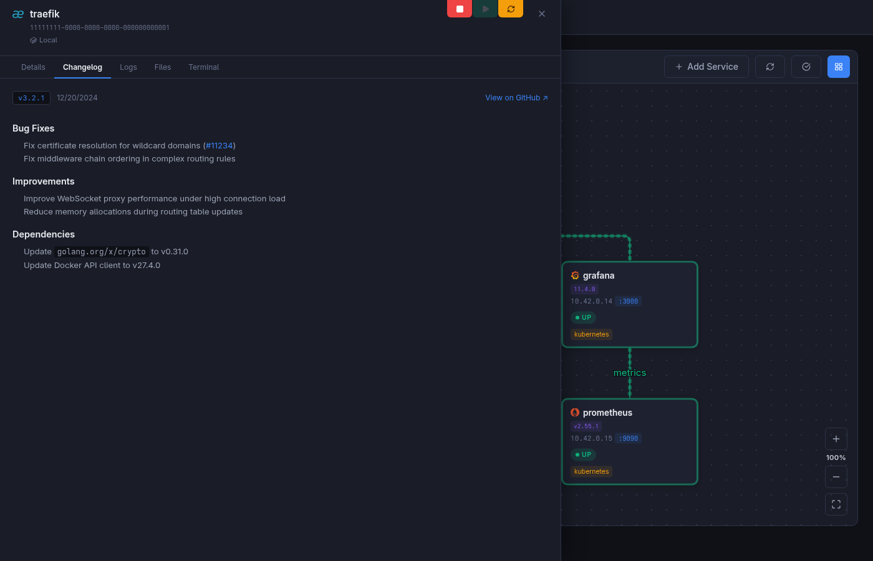Click grafana's 11.4.0 version tag
This screenshot has height=561, width=873.
(x=585, y=289)
